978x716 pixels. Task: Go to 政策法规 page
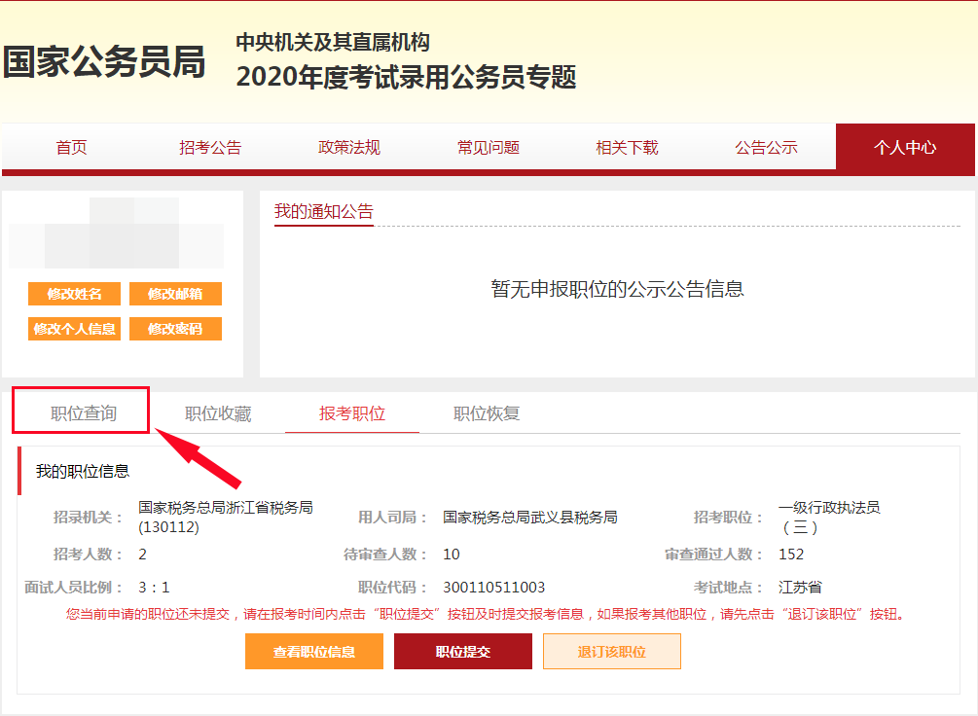point(350,148)
